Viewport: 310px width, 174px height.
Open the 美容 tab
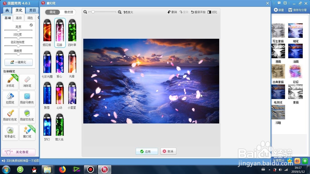pos(33,10)
